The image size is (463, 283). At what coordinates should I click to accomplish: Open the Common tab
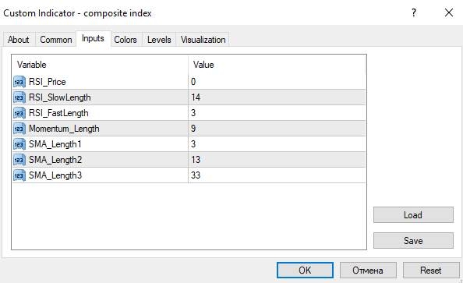point(56,40)
